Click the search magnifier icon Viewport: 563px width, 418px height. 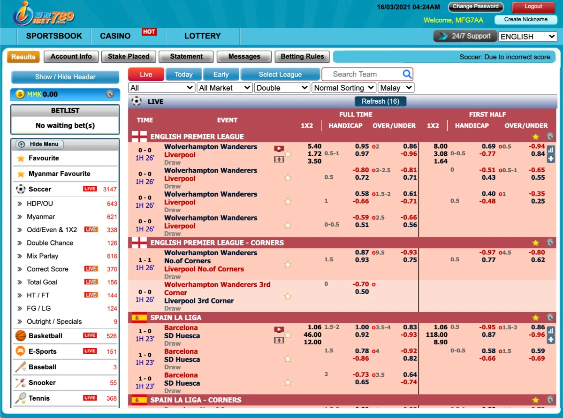(x=407, y=74)
